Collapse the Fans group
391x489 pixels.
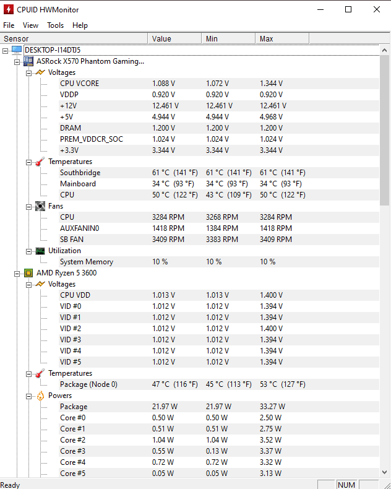pos(29,207)
